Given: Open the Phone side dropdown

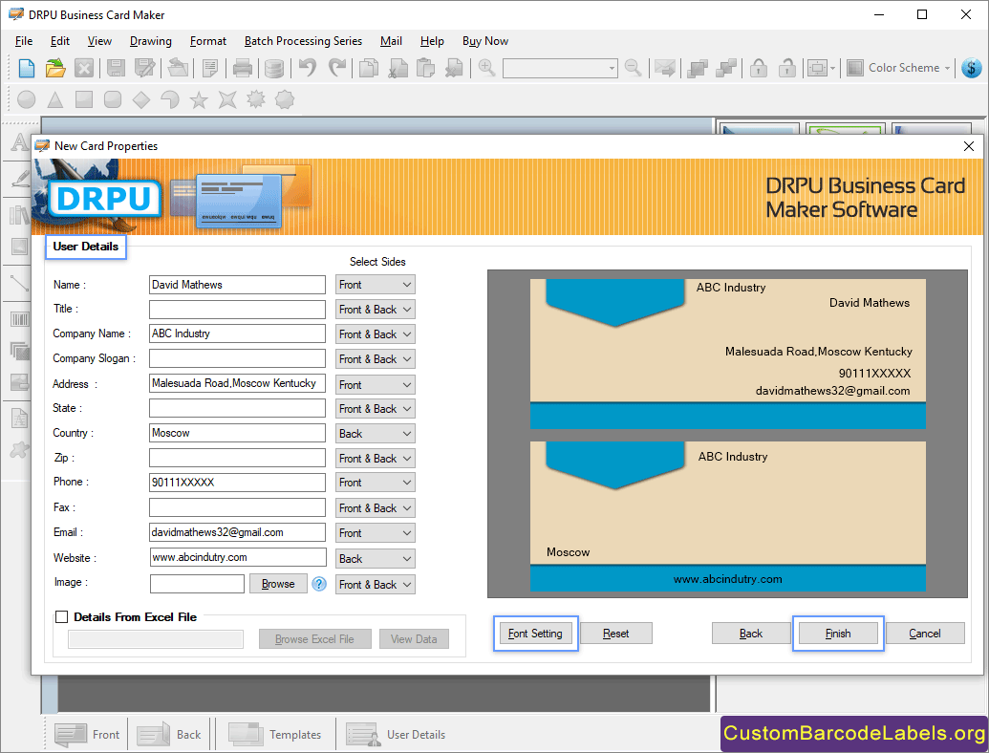Looking at the screenshot, I should coord(376,483).
